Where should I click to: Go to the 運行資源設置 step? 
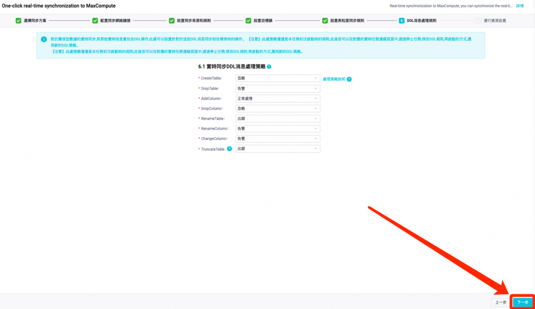tap(495, 20)
